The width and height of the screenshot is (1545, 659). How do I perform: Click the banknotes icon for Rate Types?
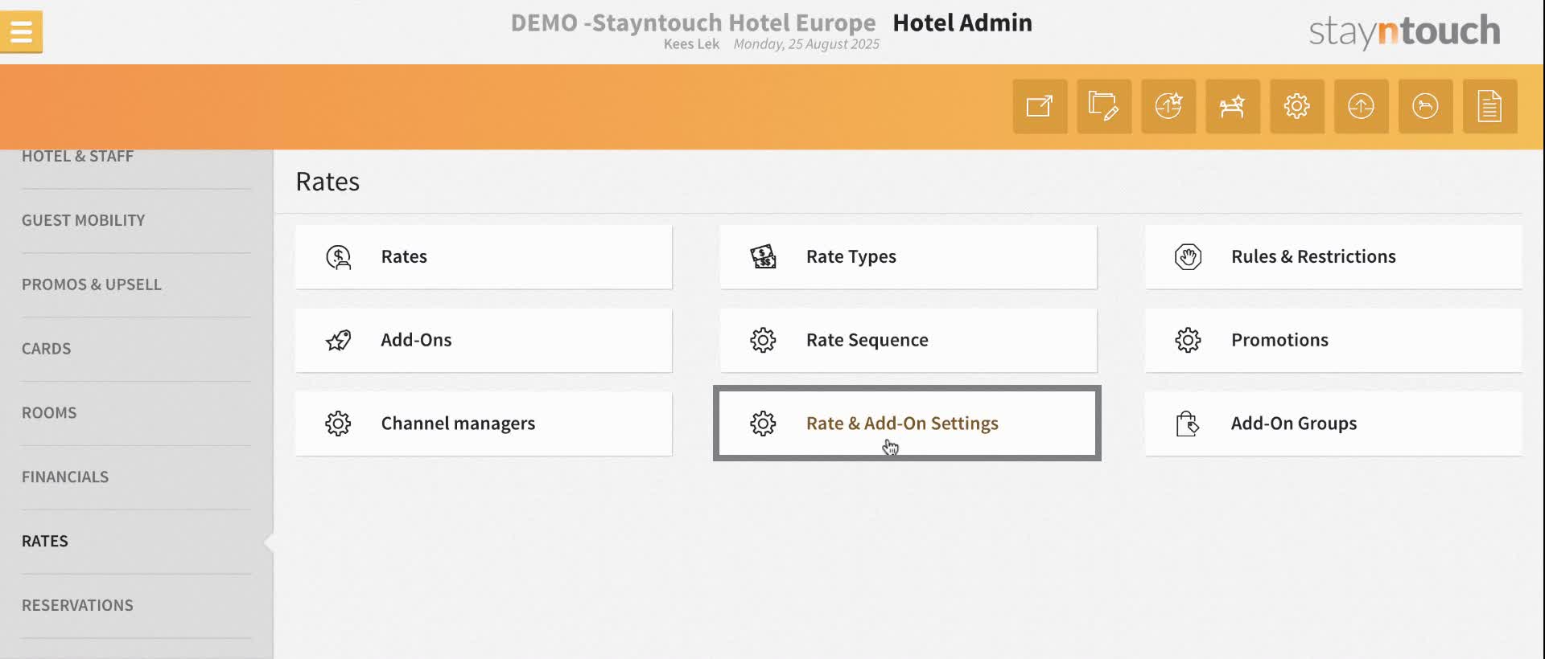point(763,257)
